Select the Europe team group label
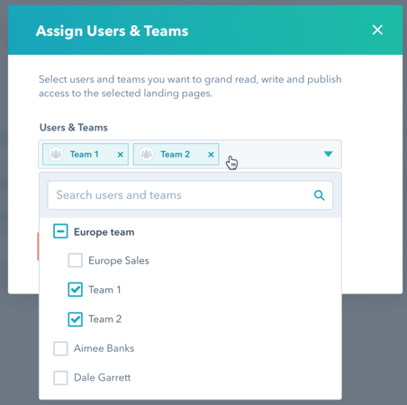Screen dimensions: 407x405 (x=104, y=232)
